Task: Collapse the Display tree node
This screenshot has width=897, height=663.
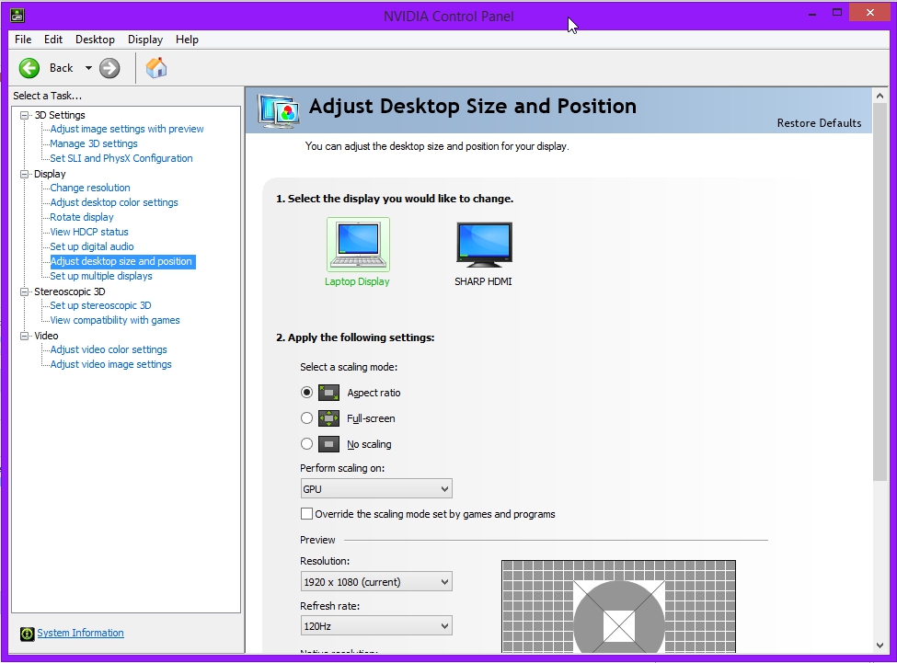Action: click(25, 174)
